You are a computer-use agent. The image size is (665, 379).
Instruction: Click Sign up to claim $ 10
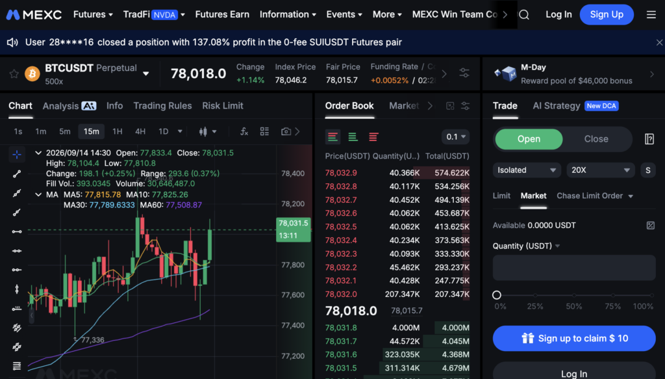coord(574,339)
